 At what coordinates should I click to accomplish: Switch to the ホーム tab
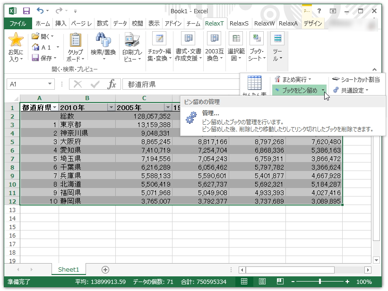43,24
